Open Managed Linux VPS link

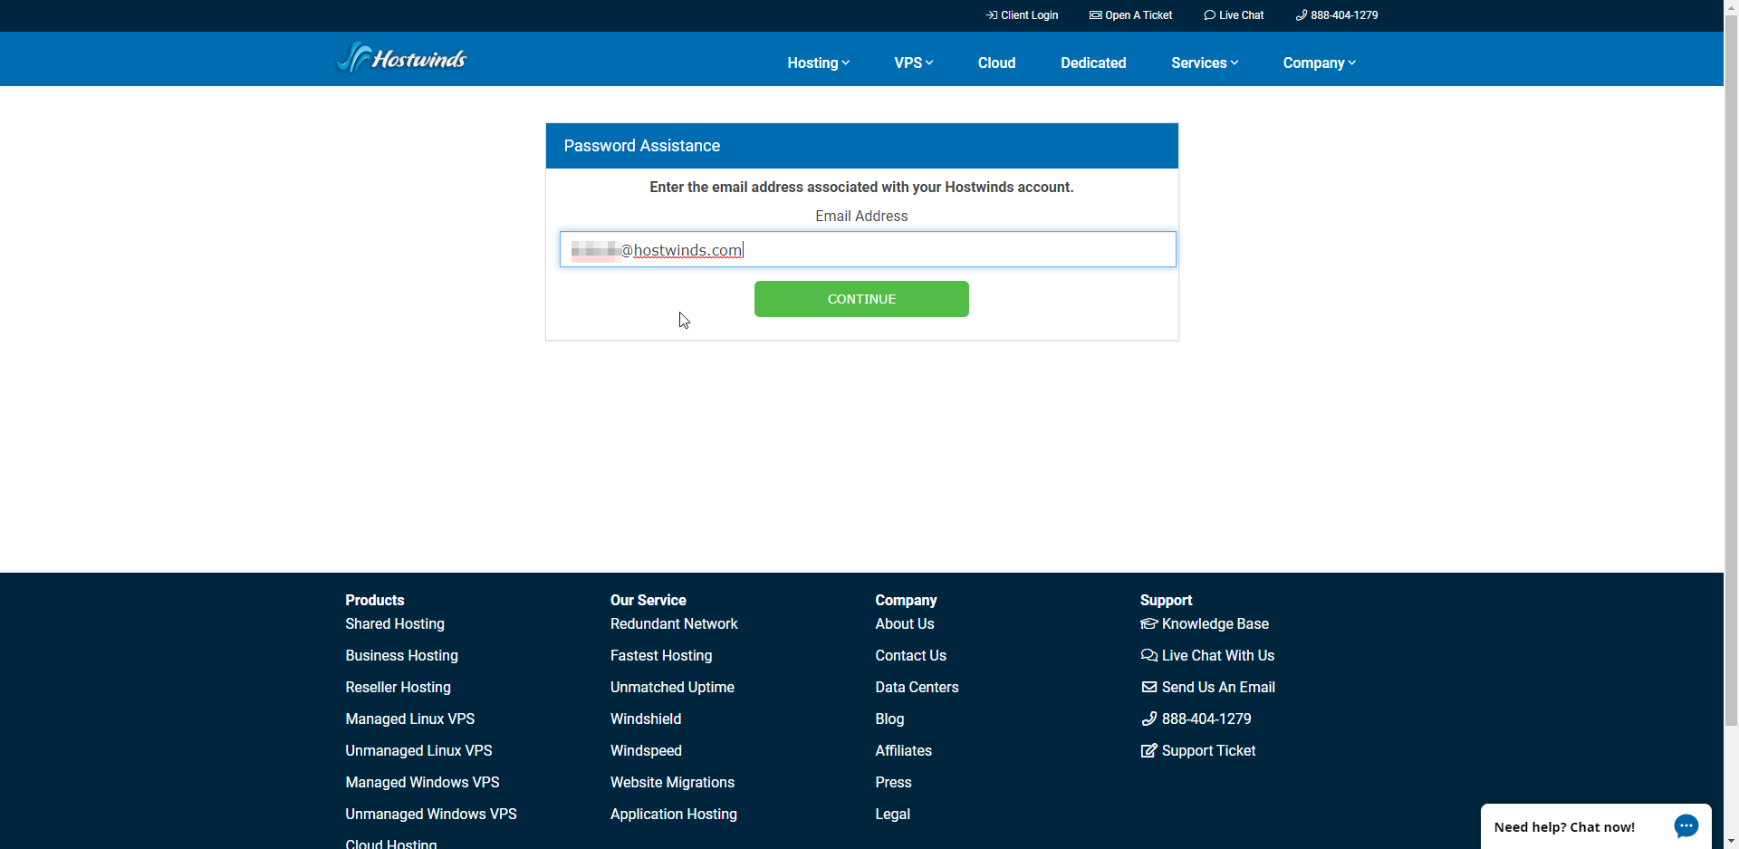click(x=409, y=719)
